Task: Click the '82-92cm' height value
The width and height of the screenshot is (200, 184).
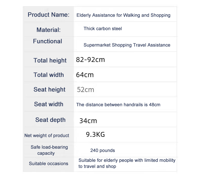Action: tap(90, 60)
